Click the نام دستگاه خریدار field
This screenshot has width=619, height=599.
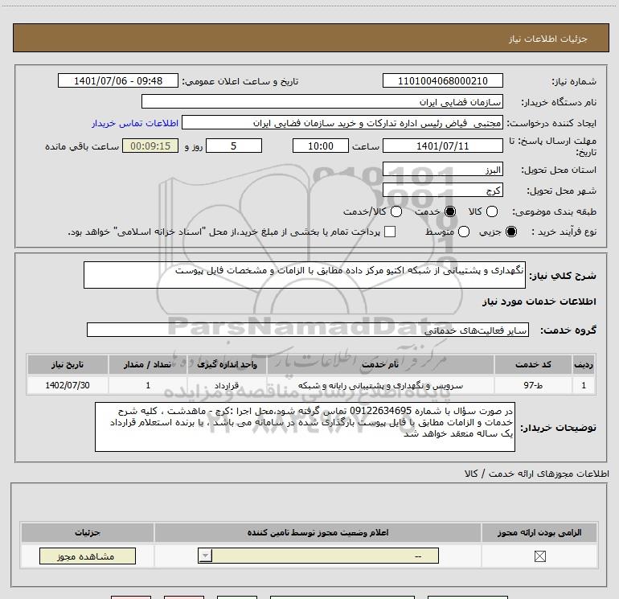322,101
